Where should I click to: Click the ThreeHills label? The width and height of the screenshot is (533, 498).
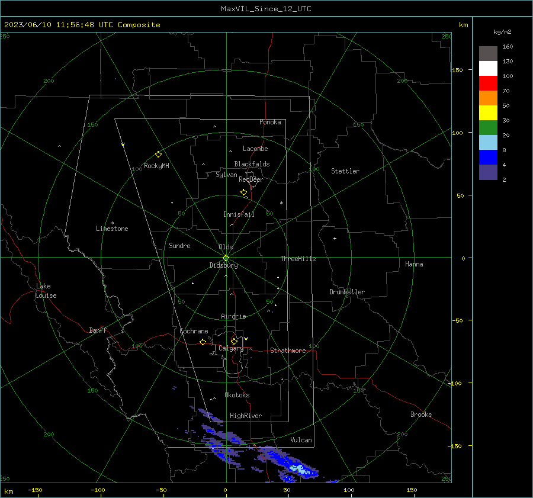point(298,259)
